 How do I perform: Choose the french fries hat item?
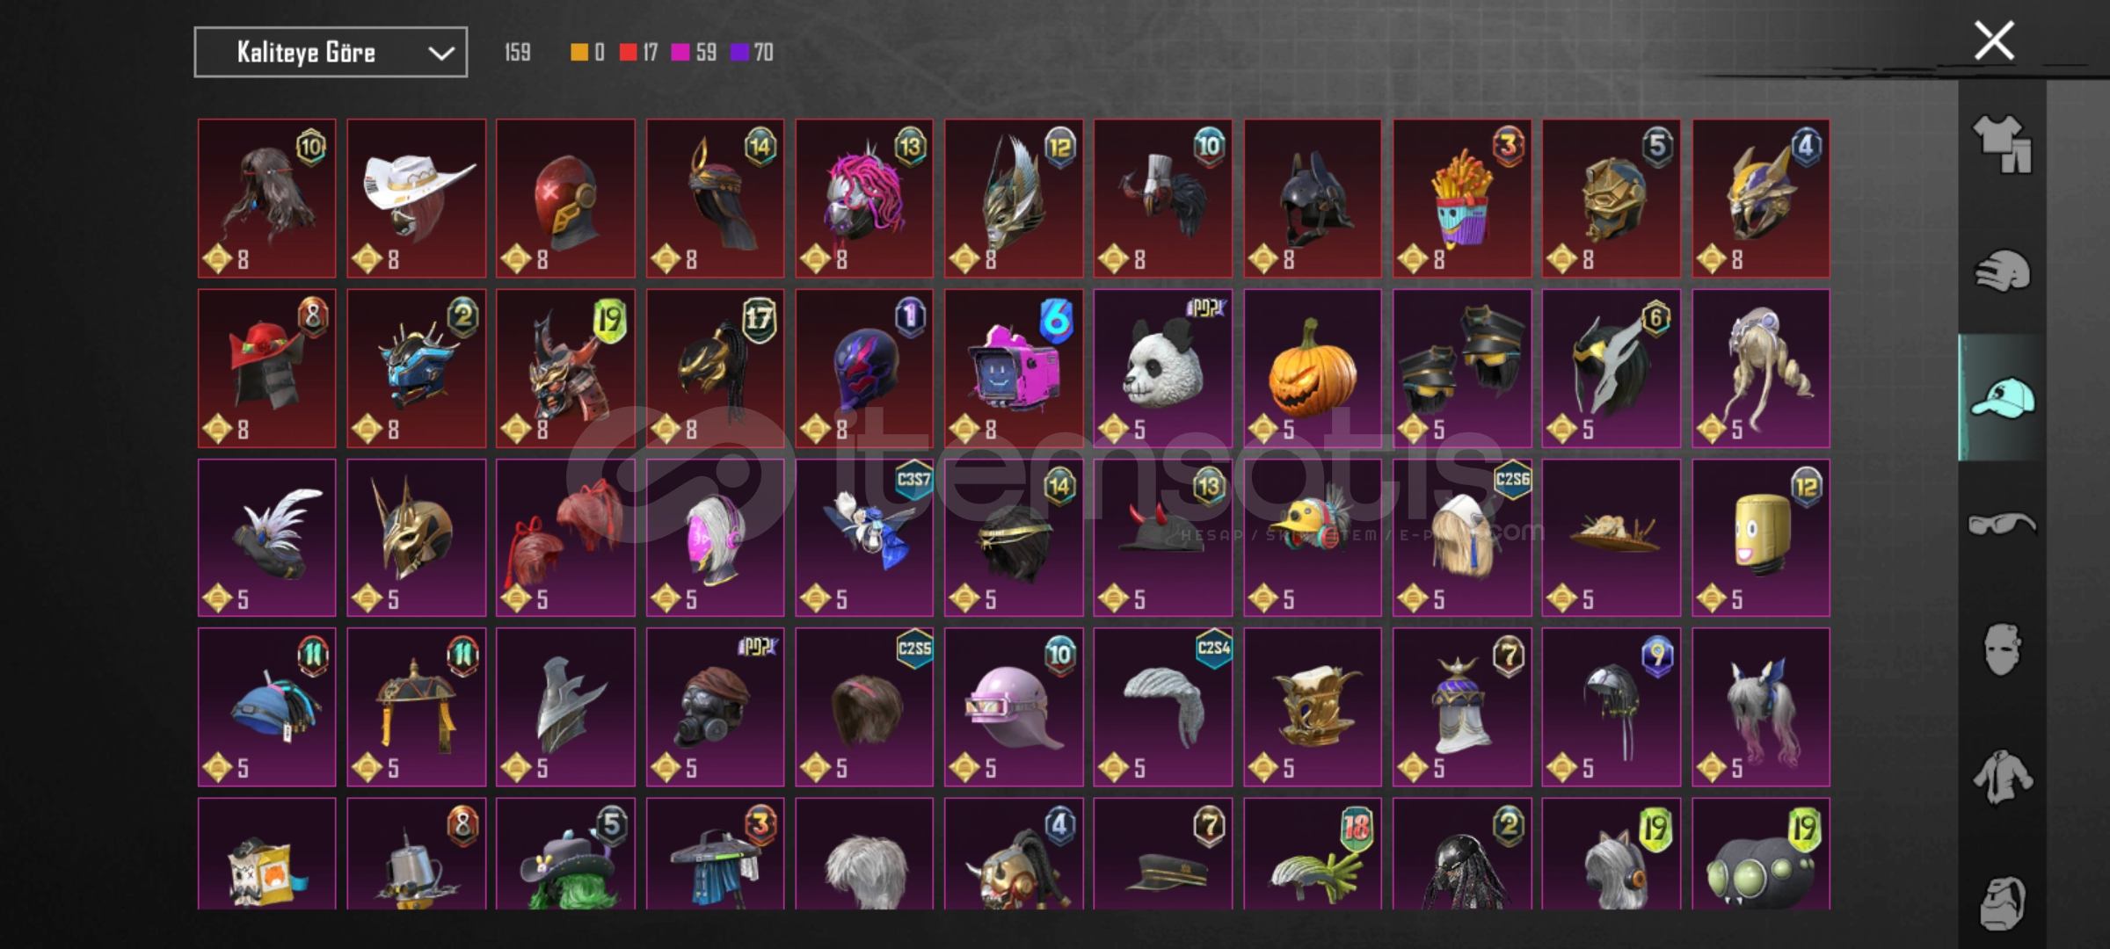pyautogui.click(x=1461, y=199)
